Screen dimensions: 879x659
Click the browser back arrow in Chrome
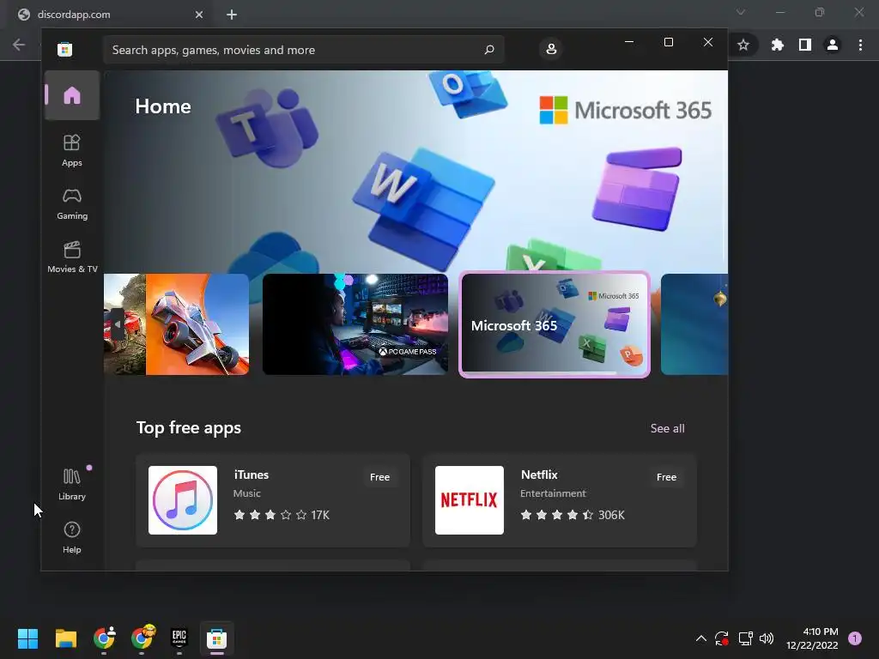coord(19,45)
